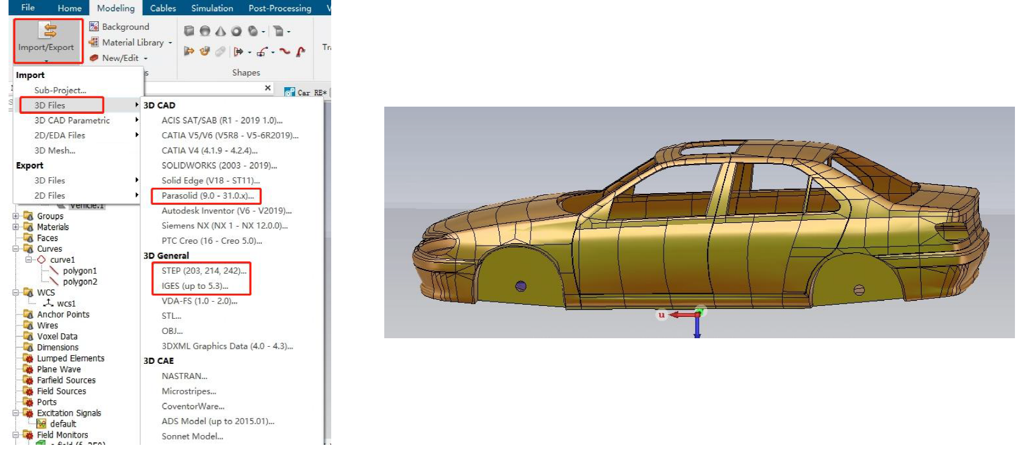Click the faces tool icon with black arrow

pyautogui.click(x=238, y=52)
